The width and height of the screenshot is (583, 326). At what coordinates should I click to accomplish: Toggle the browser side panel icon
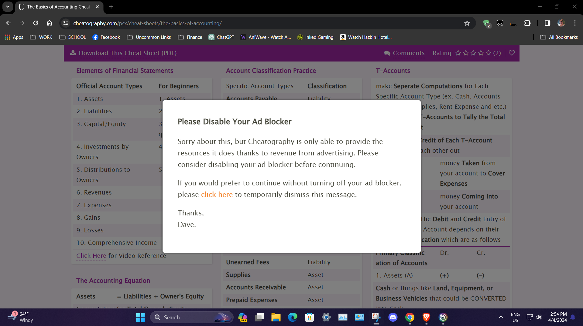(x=547, y=23)
